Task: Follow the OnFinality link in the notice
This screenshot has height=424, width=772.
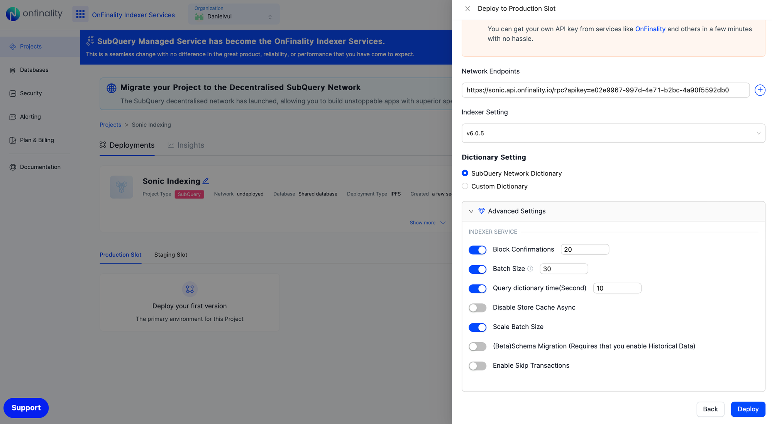Action: (650, 29)
